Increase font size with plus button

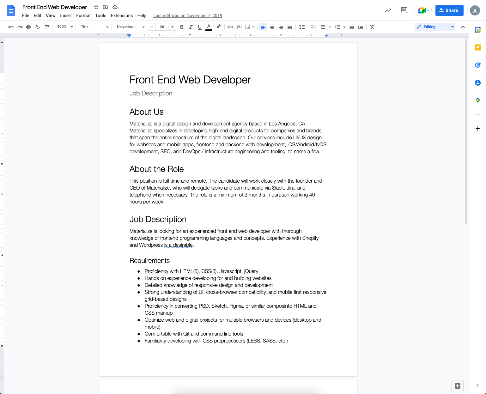click(172, 27)
